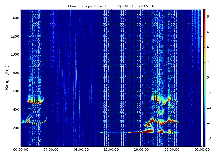Click the 1000 range tick label
The image size is (216, 162).
click(15, 55)
